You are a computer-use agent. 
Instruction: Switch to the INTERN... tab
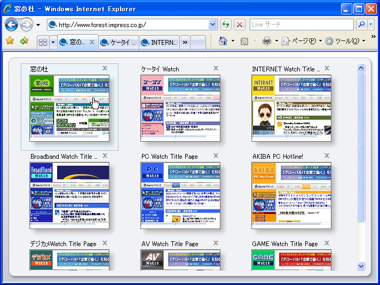159,42
